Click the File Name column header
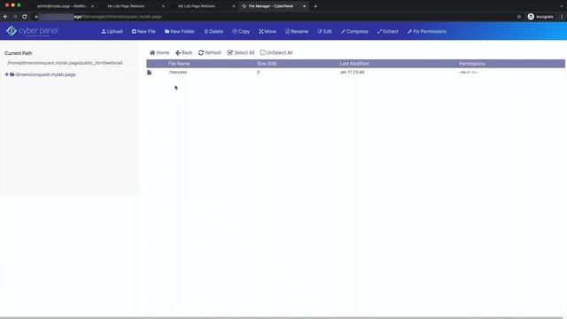567x319 pixels. coord(179,64)
